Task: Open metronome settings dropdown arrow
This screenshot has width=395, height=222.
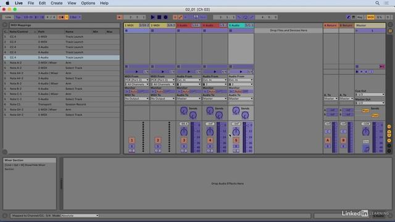Action: (67, 17)
